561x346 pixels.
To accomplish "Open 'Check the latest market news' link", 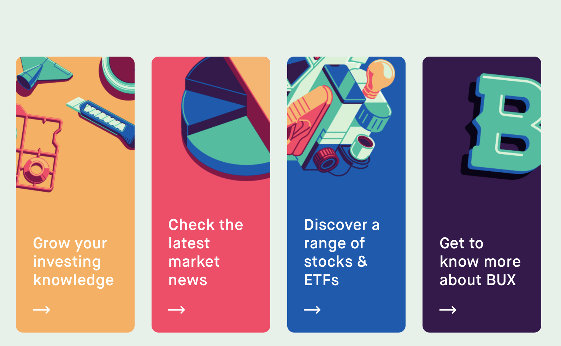I will point(206,252).
